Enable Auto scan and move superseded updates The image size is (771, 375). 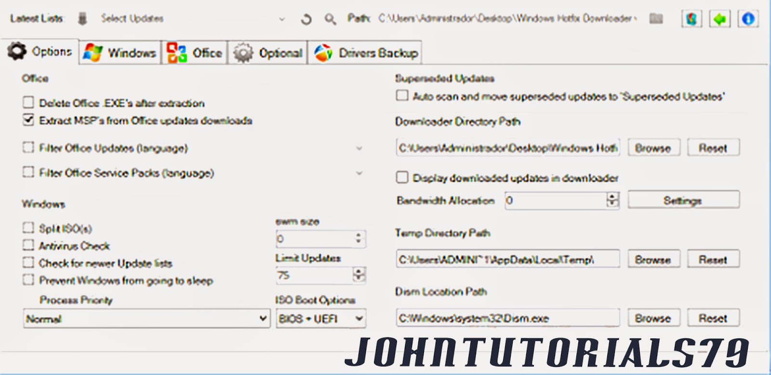pyautogui.click(x=402, y=95)
